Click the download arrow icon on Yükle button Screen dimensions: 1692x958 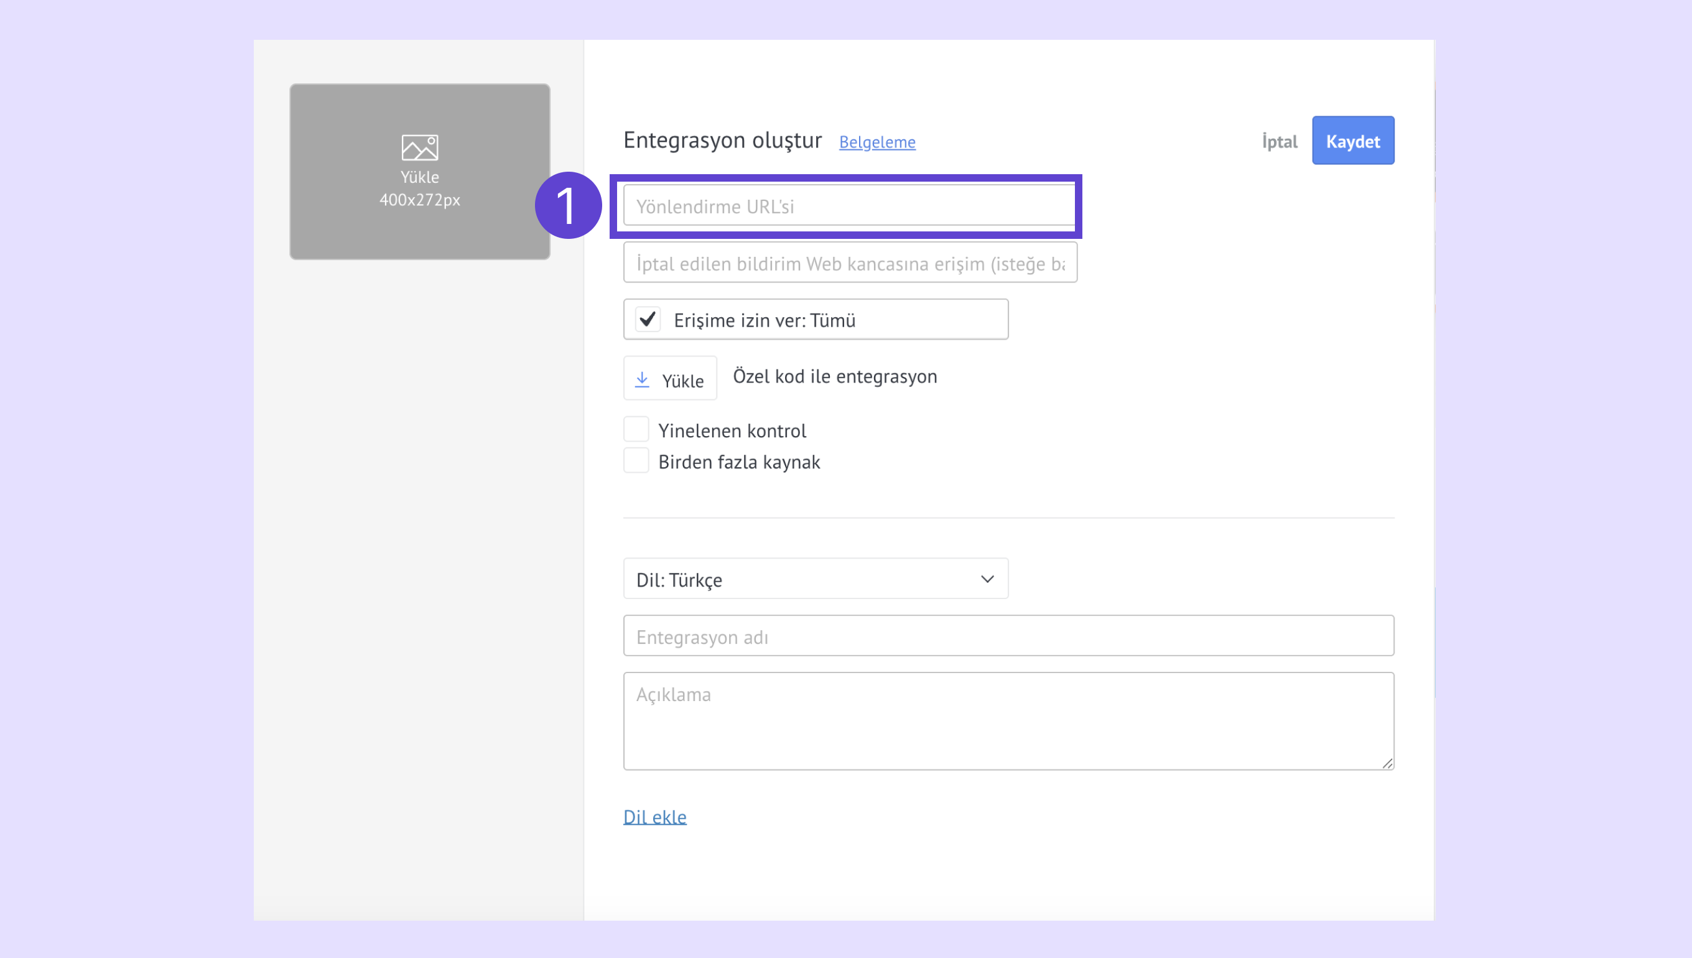(x=642, y=379)
